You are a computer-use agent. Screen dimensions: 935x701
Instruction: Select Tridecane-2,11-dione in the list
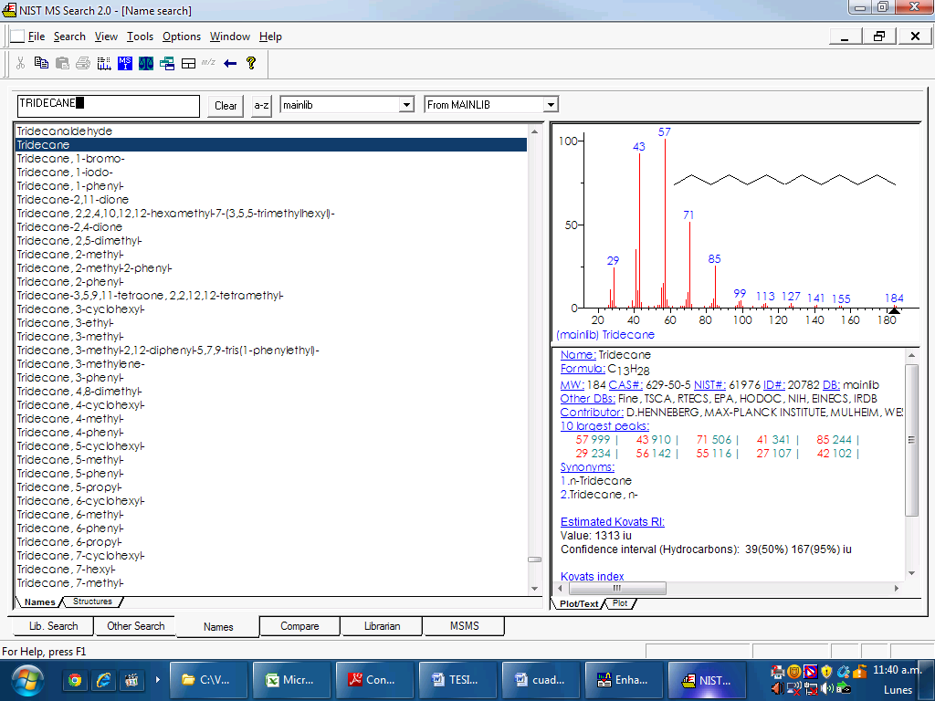point(270,200)
